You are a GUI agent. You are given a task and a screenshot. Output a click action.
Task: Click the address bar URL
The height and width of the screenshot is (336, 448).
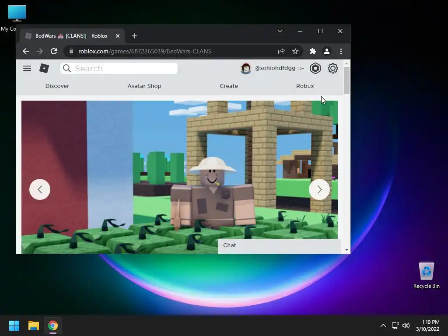[x=144, y=51]
